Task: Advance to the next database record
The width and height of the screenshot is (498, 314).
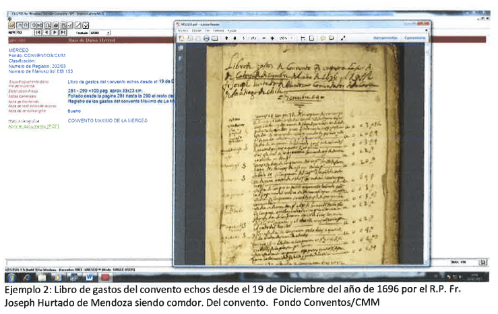Action: [x=55, y=32]
